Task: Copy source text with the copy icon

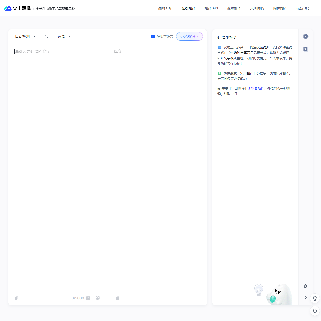Action: tap(16, 298)
